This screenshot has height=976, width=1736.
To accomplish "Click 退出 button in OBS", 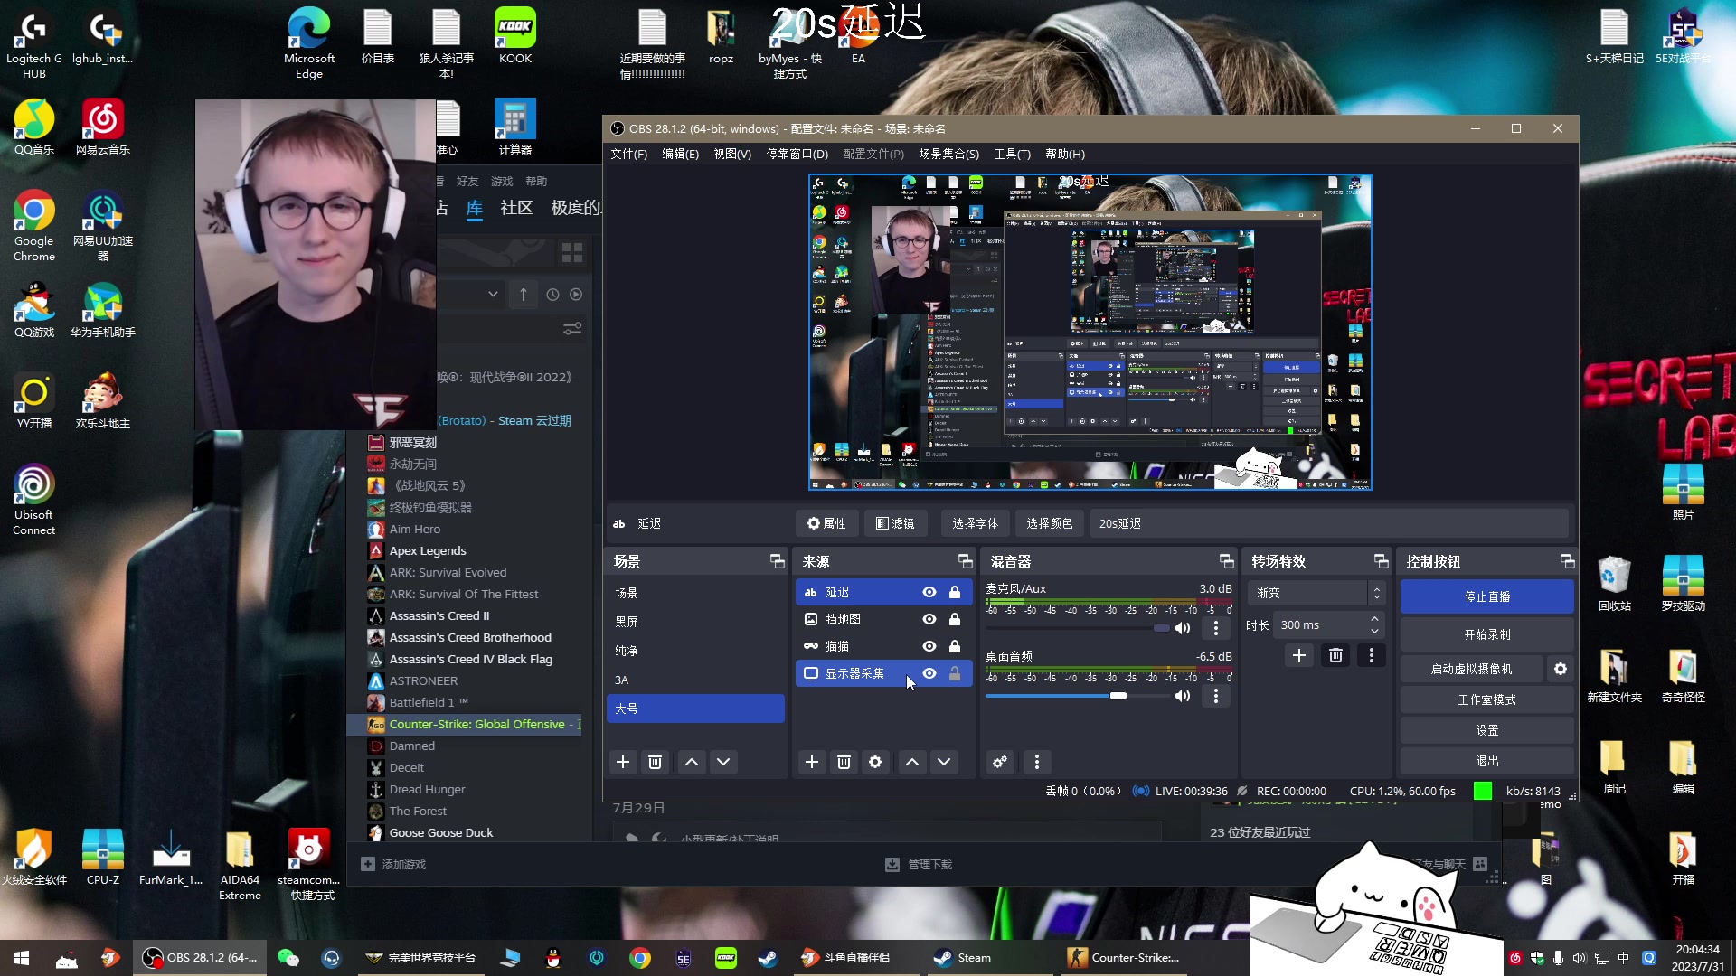I will tap(1487, 761).
